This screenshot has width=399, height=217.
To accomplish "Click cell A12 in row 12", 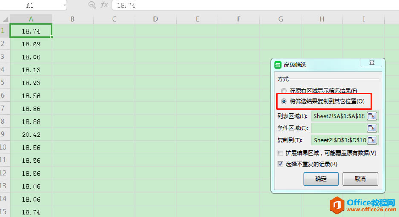I will point(31,173).
